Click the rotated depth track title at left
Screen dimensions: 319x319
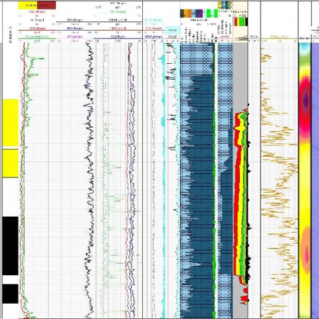click(x=11, y=35)
